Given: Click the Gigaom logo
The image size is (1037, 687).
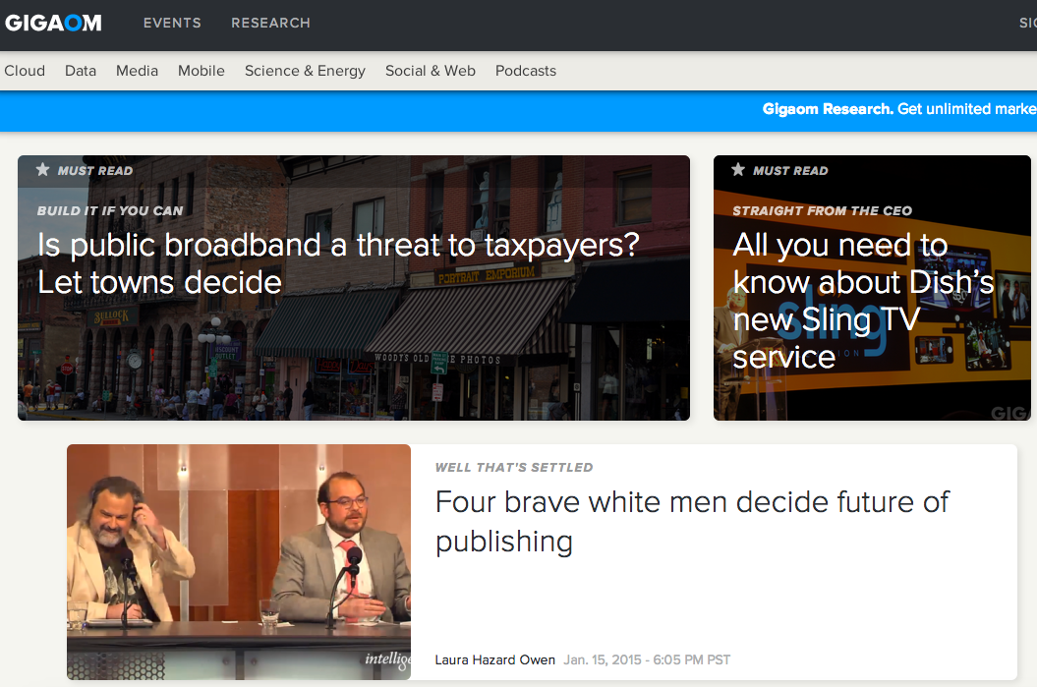Looking at the screenshot, I should [53, 23].
